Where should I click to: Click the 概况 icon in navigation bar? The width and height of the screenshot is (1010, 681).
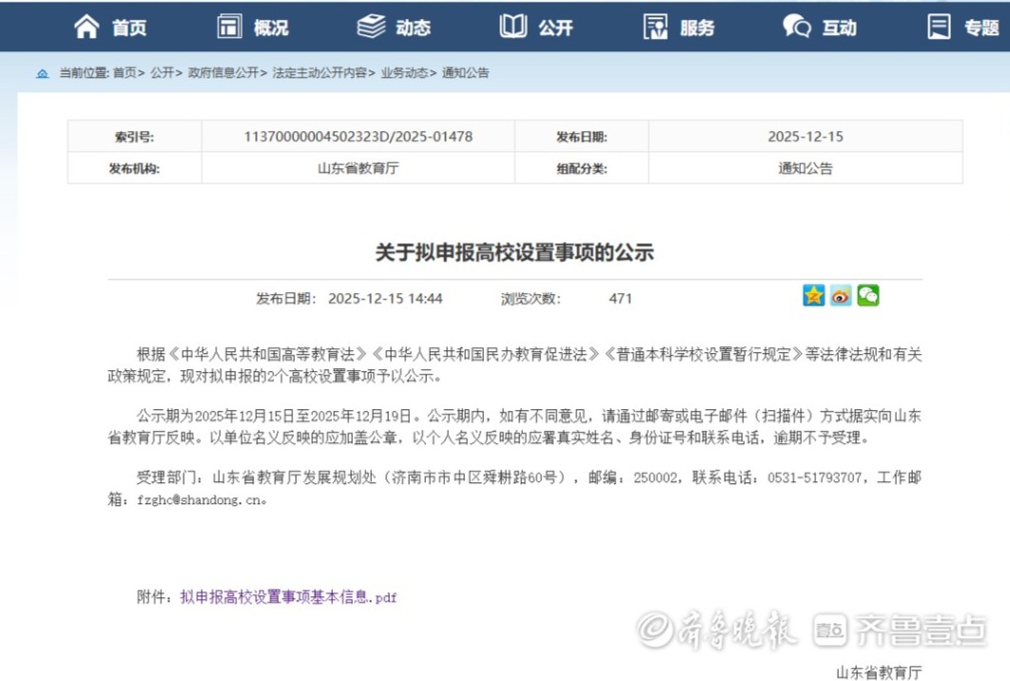point(229,27)
